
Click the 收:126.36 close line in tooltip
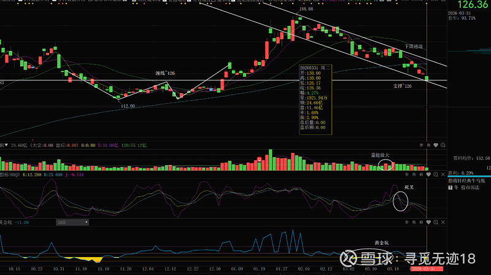point(311,88)
